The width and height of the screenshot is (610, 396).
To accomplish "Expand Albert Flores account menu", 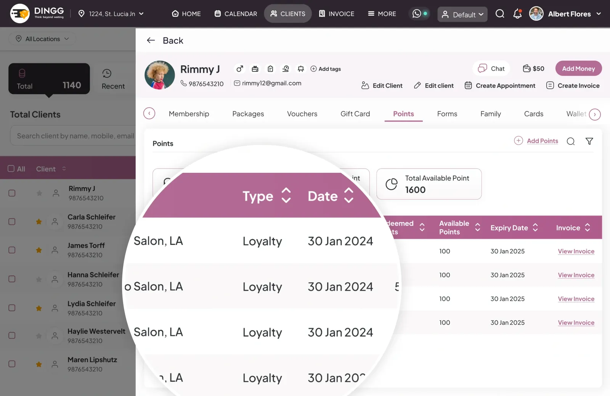I will coord(599,14).
